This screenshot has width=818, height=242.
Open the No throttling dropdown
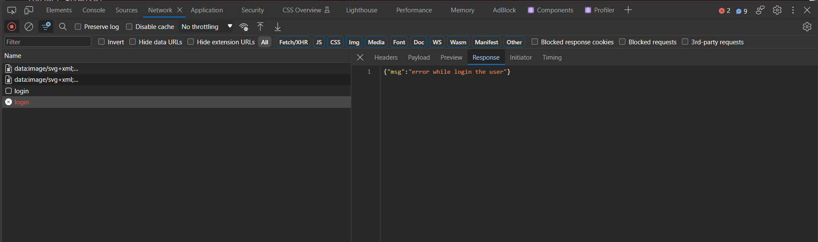tap(207, 27)
